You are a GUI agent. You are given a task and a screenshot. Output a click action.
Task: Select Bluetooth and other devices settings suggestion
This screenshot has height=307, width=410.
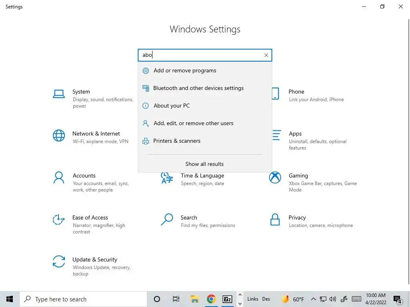click(x=205, y=88)
